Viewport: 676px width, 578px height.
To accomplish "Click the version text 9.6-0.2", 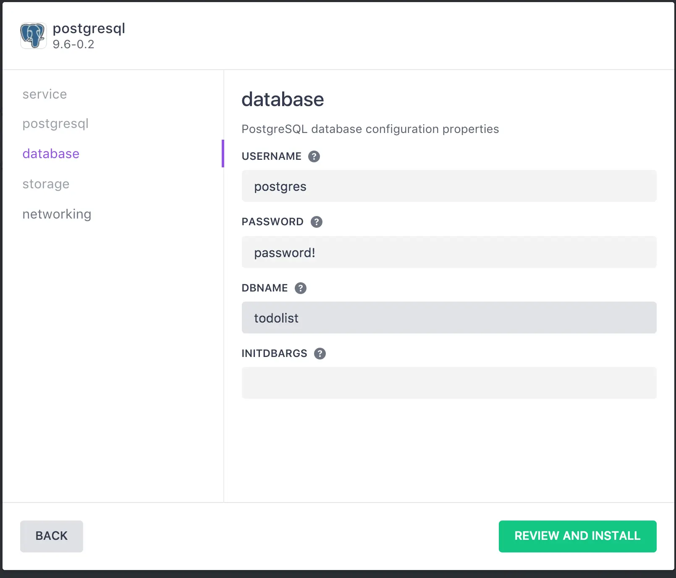I will coord(73,44).
